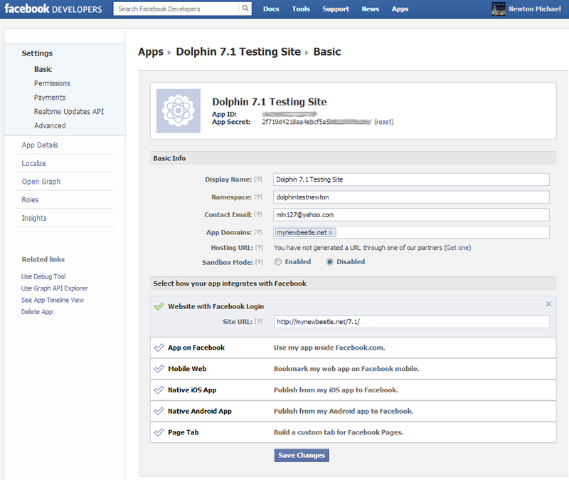Image resolution: width=569 pixels, height=480 pixels.
Task: Close Website with Facebook Login section
Action: (548, 304)
